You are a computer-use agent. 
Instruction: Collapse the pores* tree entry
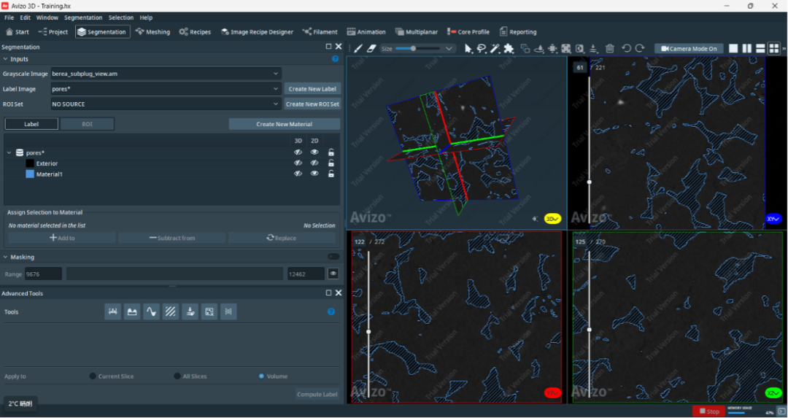point(9,153)
